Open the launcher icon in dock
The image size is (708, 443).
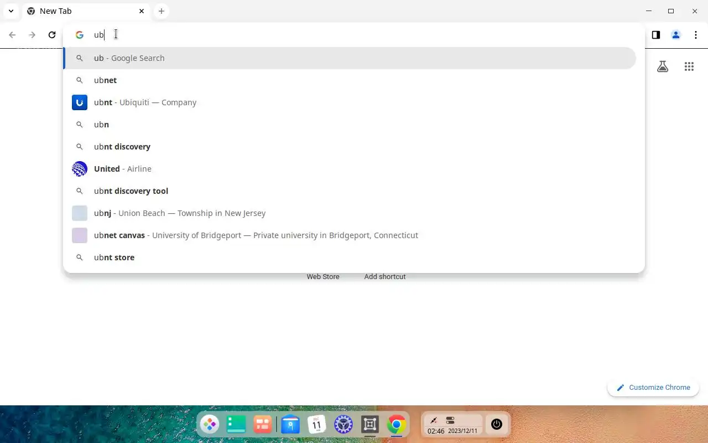210,425
